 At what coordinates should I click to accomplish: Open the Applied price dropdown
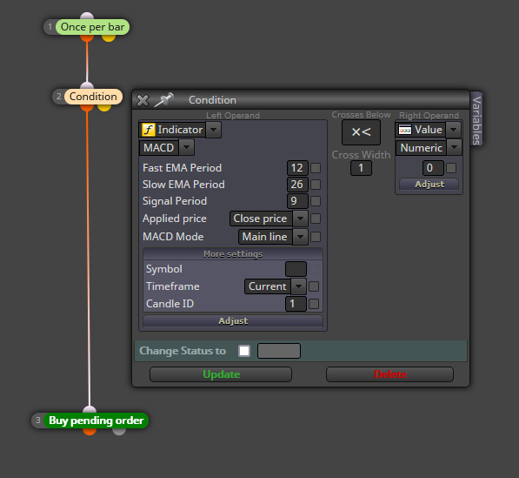click(x=300, y=219)
